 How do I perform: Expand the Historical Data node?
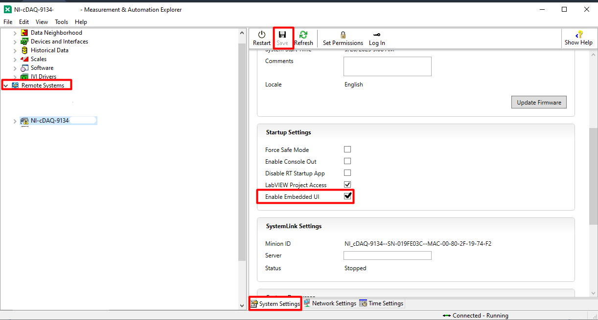tap(15, 50)
